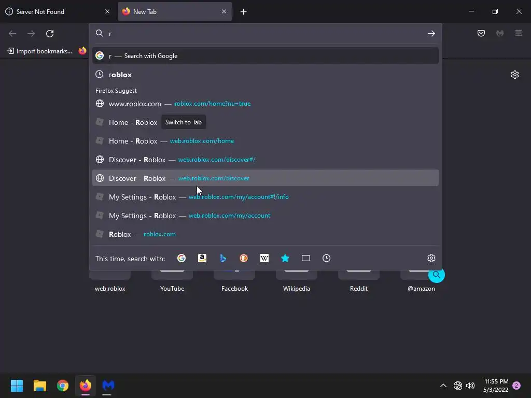The height and width of the screenshot is (398, 531).
Task: Search this time with Wikipedia
Action: coord(264,258)
